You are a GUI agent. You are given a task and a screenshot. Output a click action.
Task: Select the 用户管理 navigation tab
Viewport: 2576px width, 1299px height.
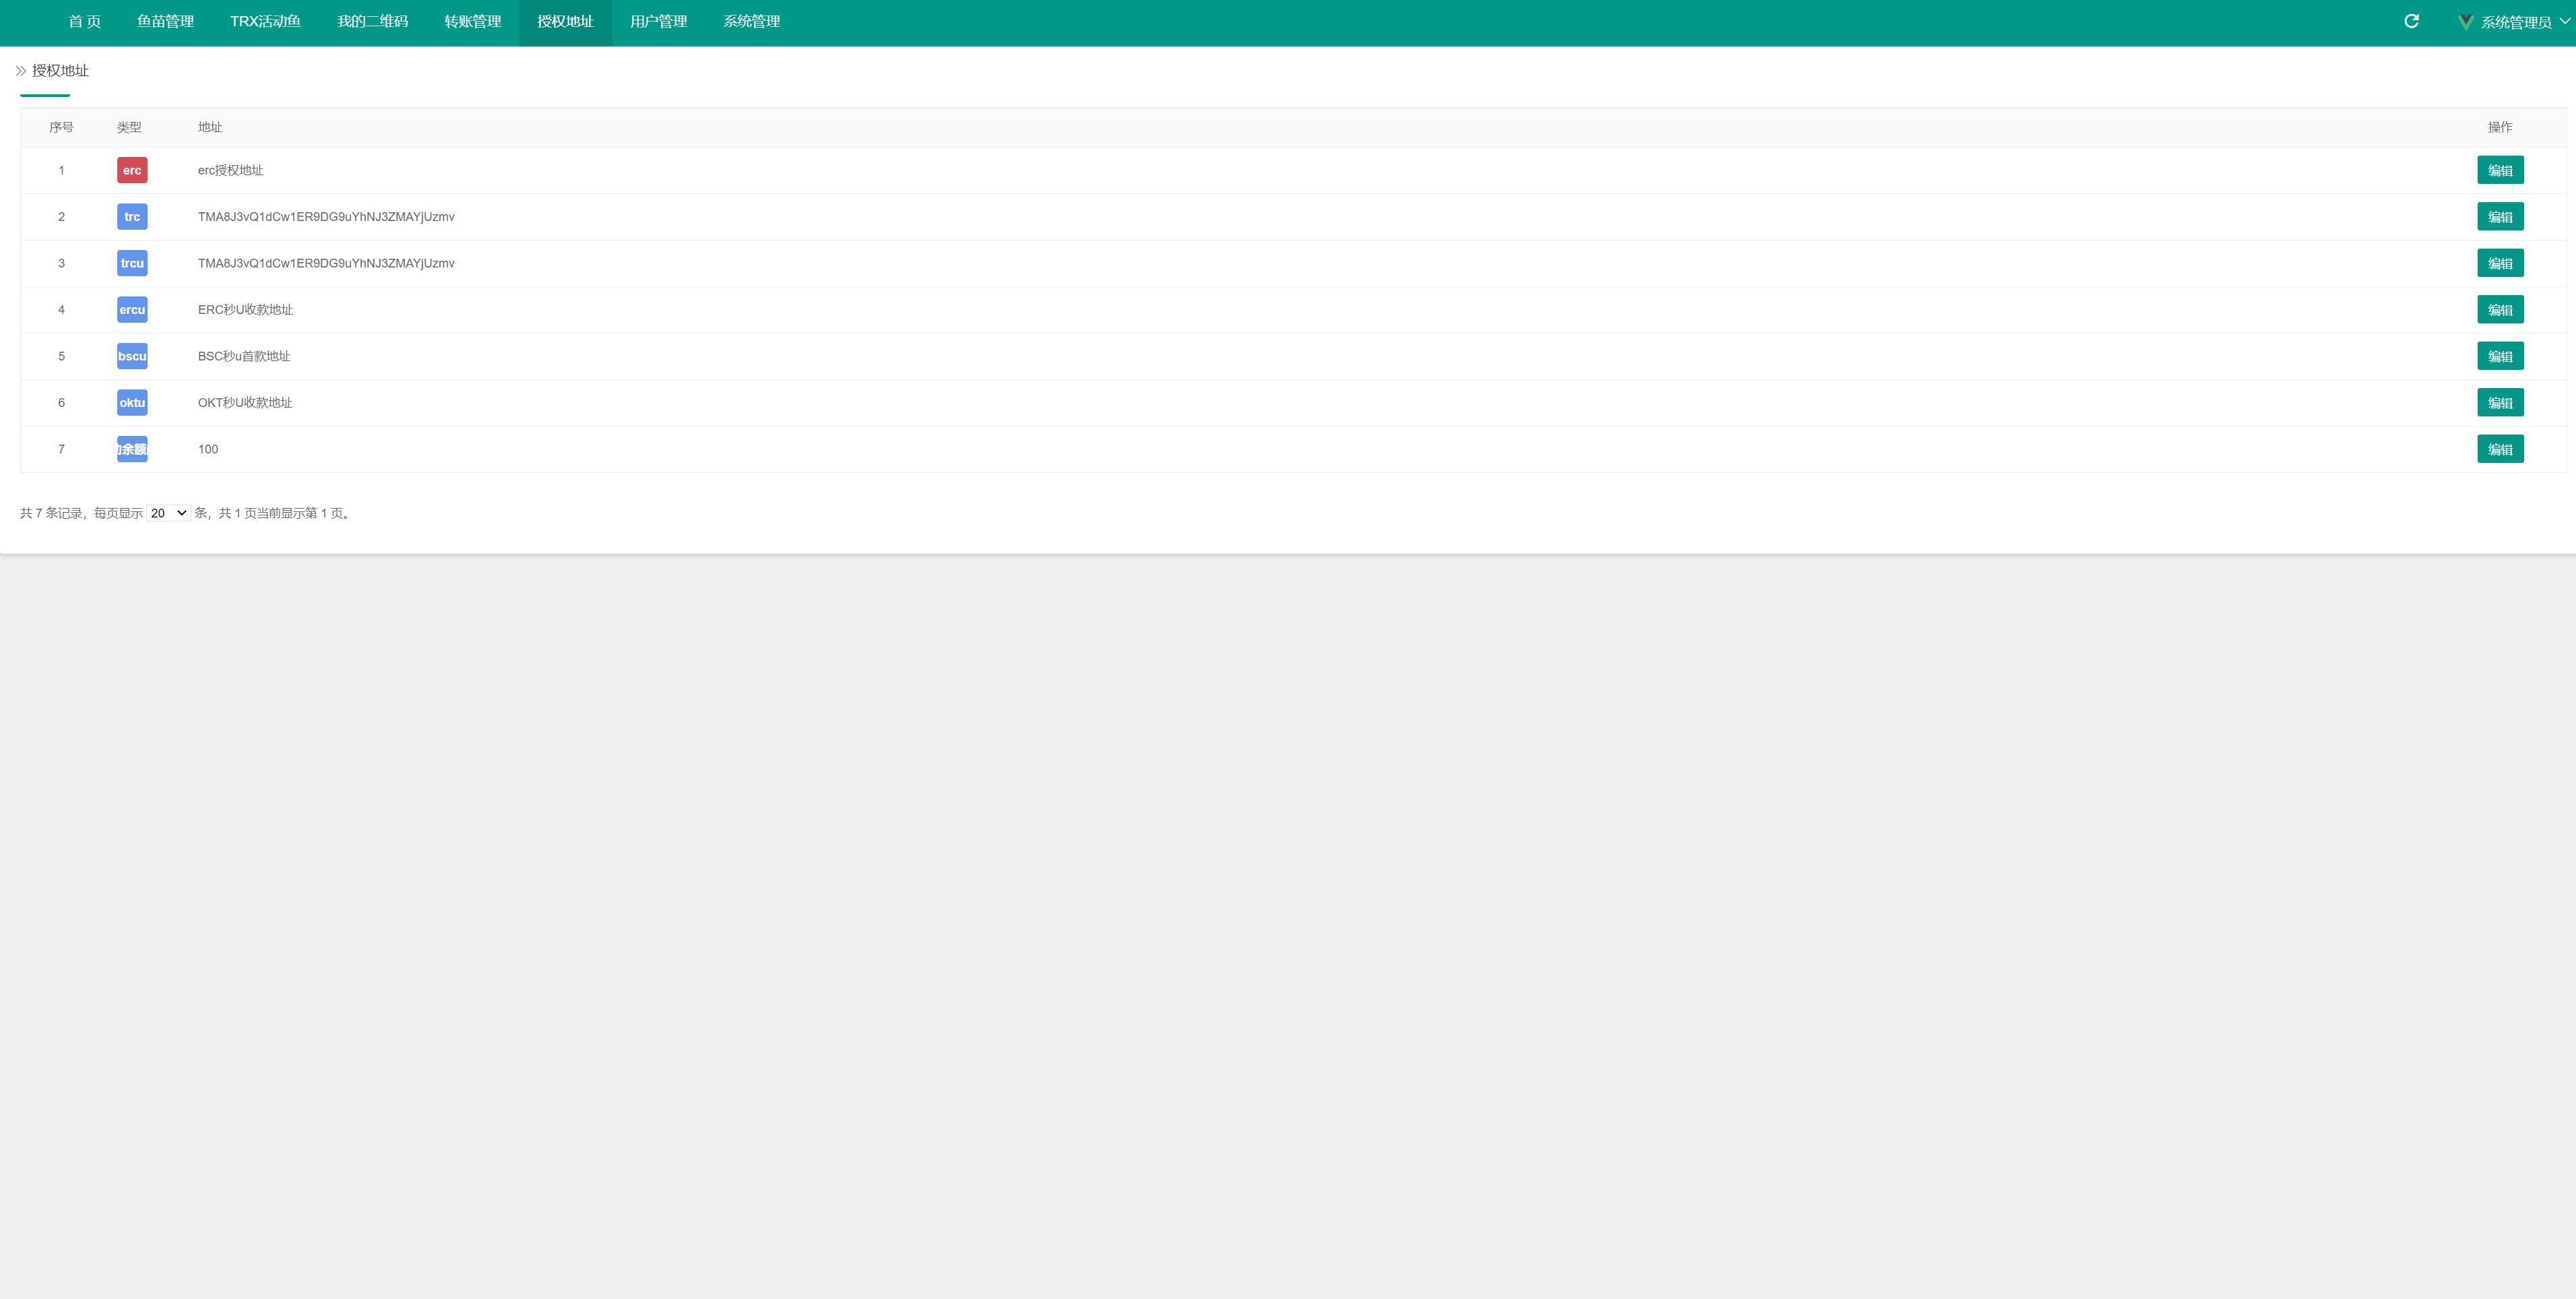coord(658,22)
